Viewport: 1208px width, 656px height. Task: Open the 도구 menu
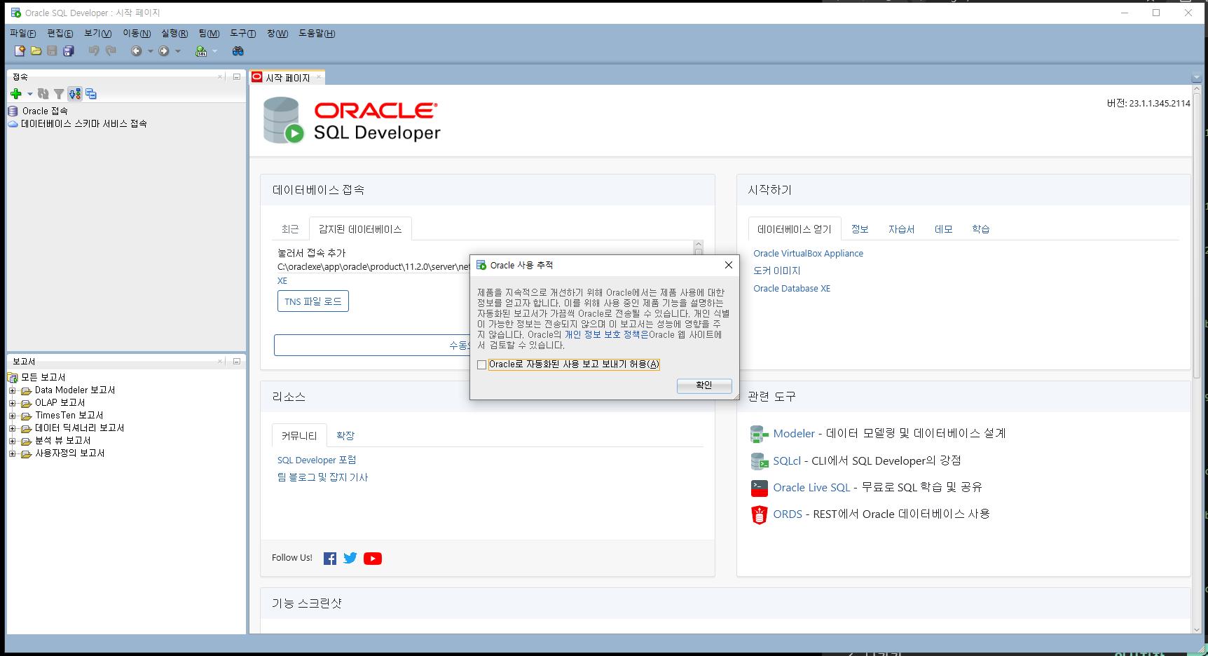click(242, 34)
